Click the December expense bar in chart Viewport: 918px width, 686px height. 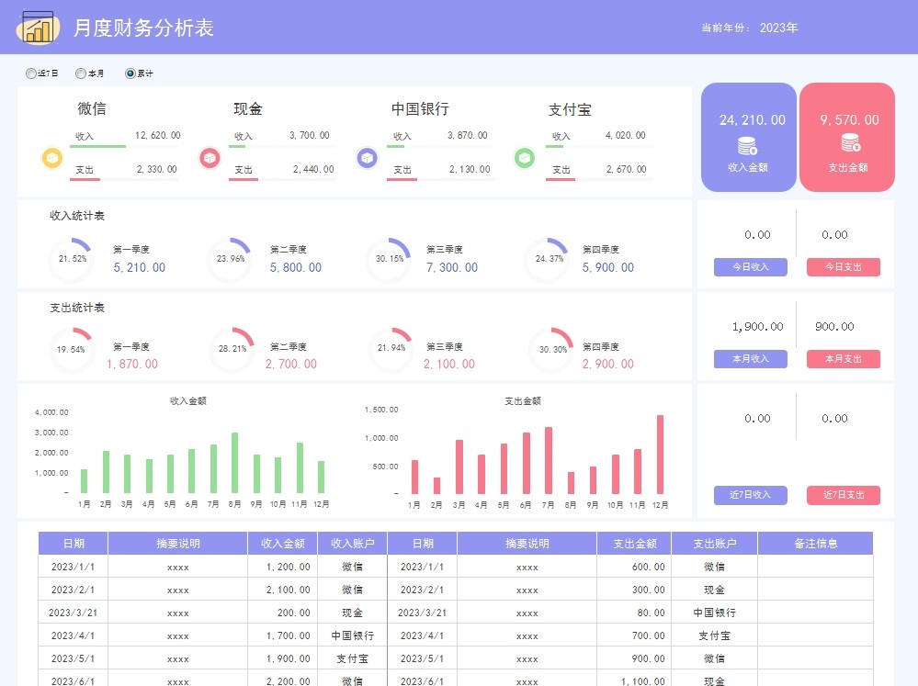point(660,455)
